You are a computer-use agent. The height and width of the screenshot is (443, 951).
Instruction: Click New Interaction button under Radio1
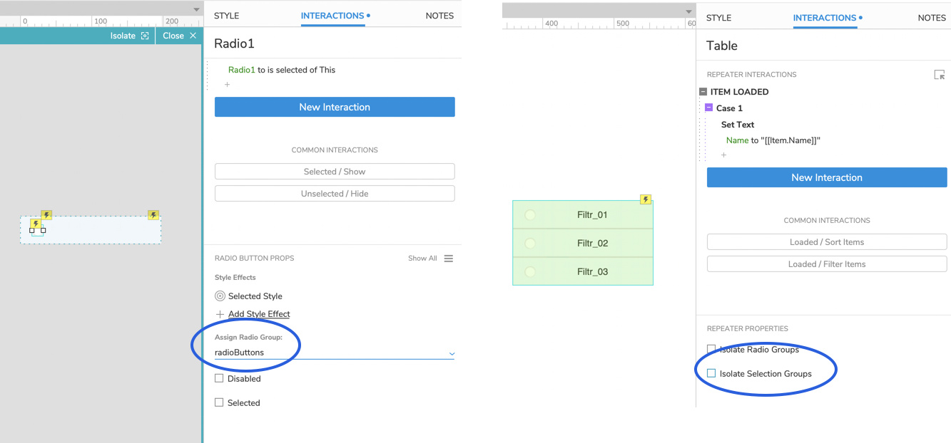335,107
